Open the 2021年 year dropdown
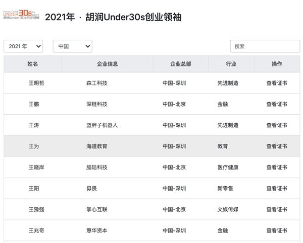Viewport: 303px width, 243px height. 23,46
